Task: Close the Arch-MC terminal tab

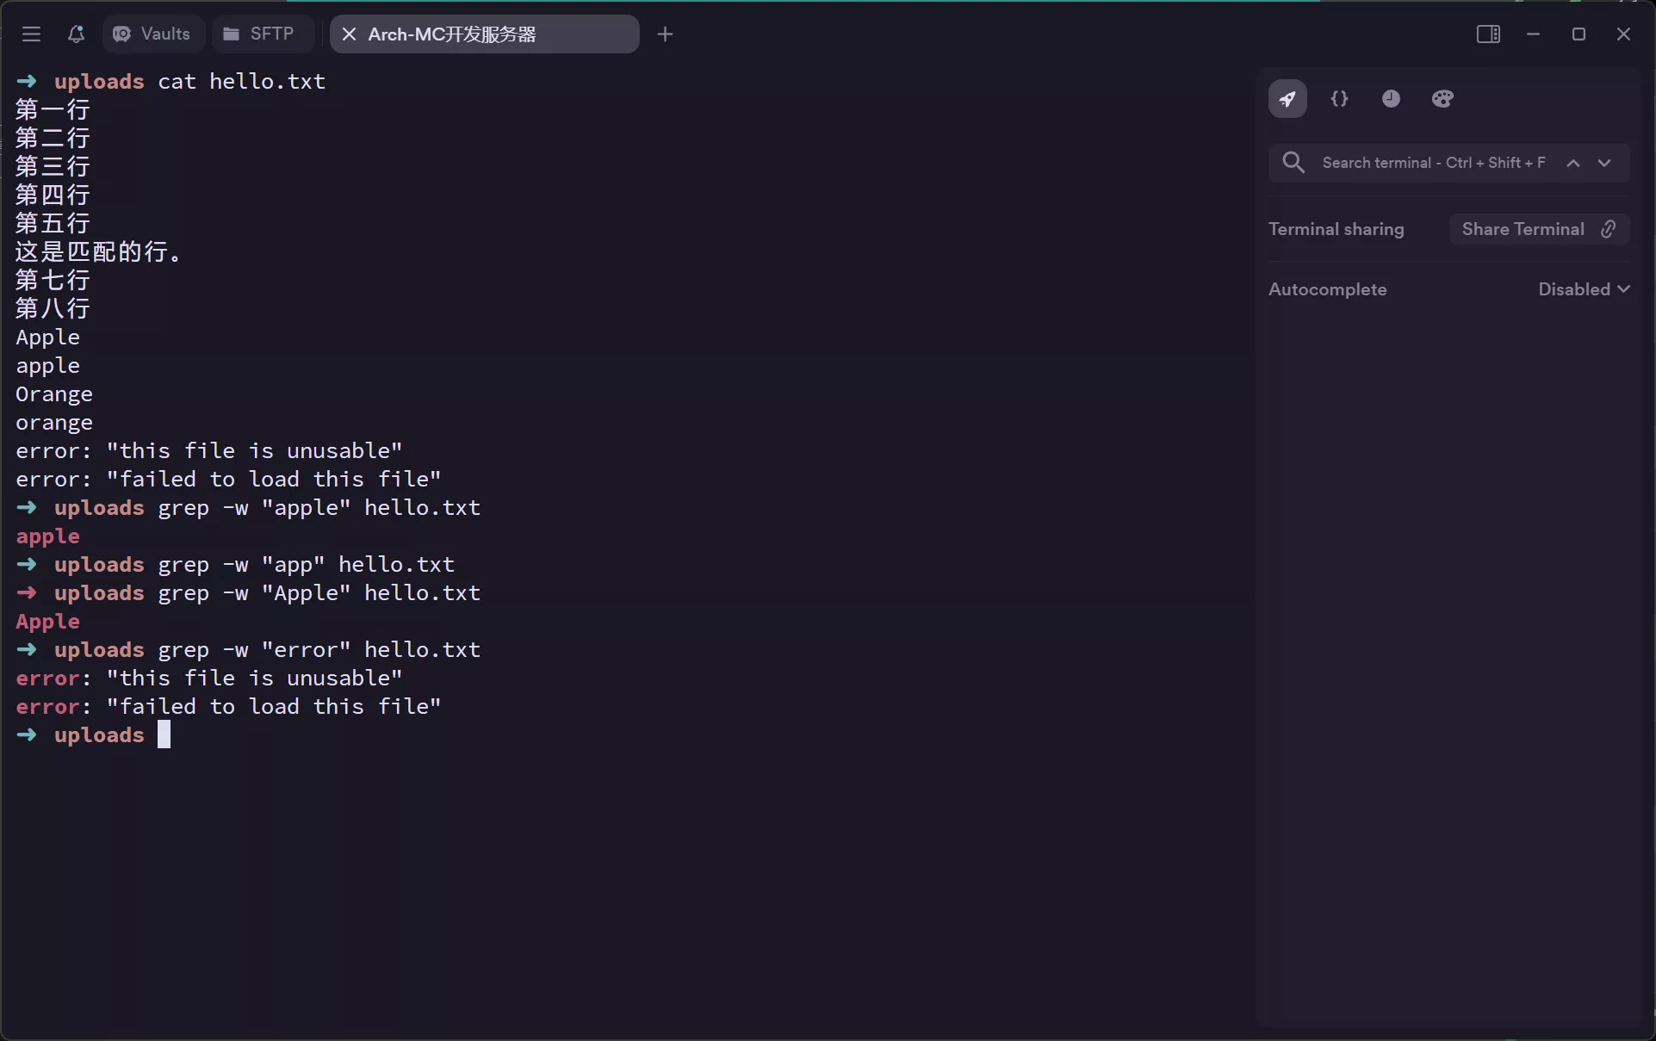Action: coord(349,34)
